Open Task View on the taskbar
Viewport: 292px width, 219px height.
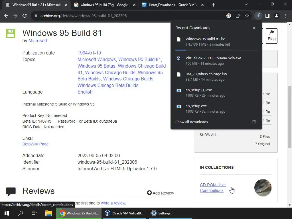click(x=34, y=213)
